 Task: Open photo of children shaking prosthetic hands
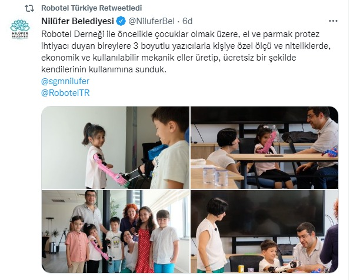click(115, 148)
